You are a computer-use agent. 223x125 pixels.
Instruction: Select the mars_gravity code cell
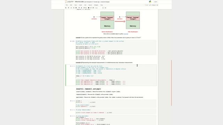pos(116,48)
